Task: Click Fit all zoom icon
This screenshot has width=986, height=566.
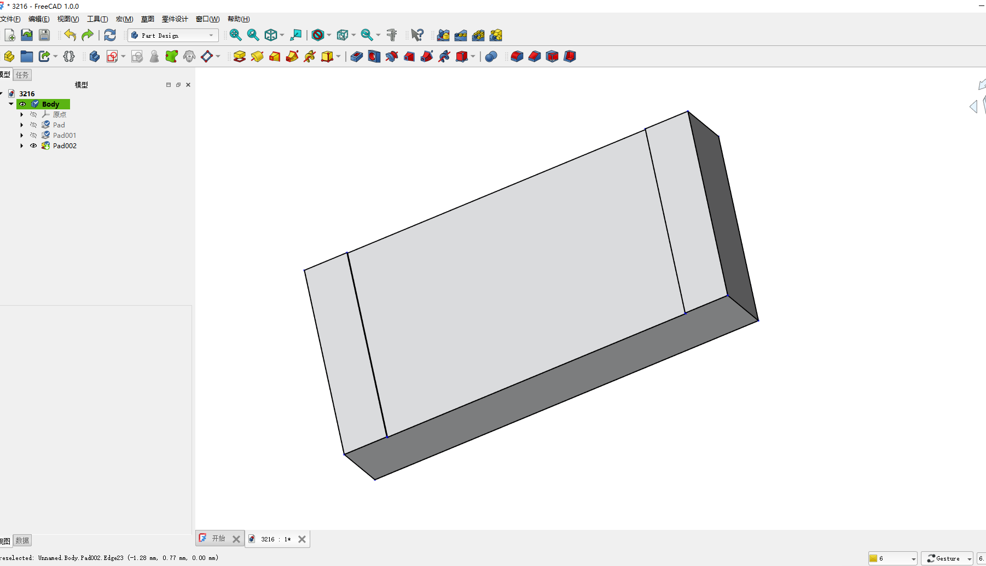Action: click(235, 35)
